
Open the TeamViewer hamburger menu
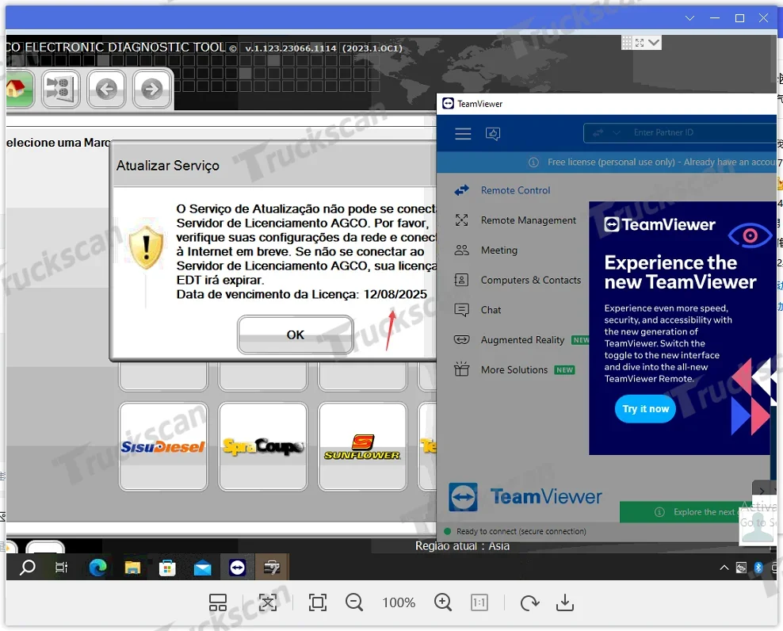[463, 134]
